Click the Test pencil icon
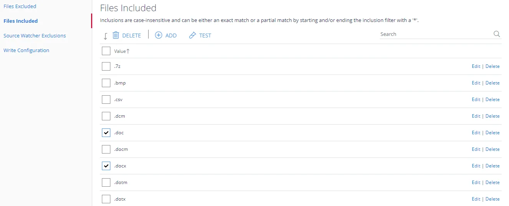The height and width of the screenshot is (206, 509). [x=192, y=35]
